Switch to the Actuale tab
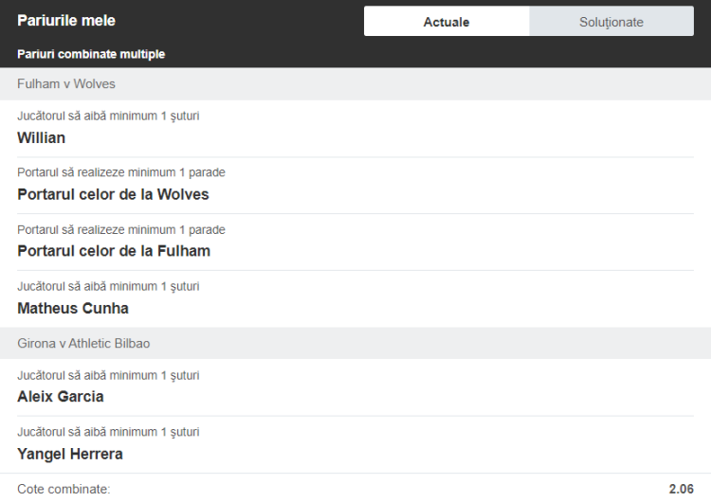Screen dimensions: 711x502 (x=447, y=22)
